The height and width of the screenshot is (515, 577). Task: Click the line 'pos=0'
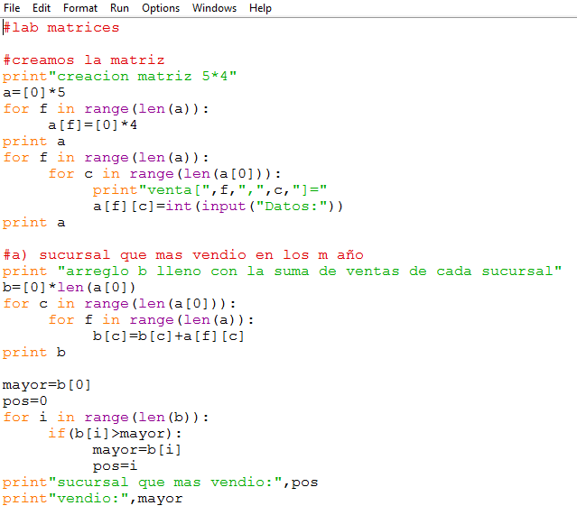(x=25, y=401)
